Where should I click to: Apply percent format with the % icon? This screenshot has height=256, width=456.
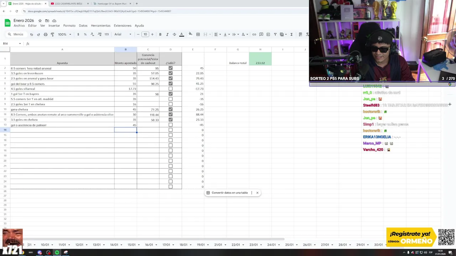pos(85,34)
